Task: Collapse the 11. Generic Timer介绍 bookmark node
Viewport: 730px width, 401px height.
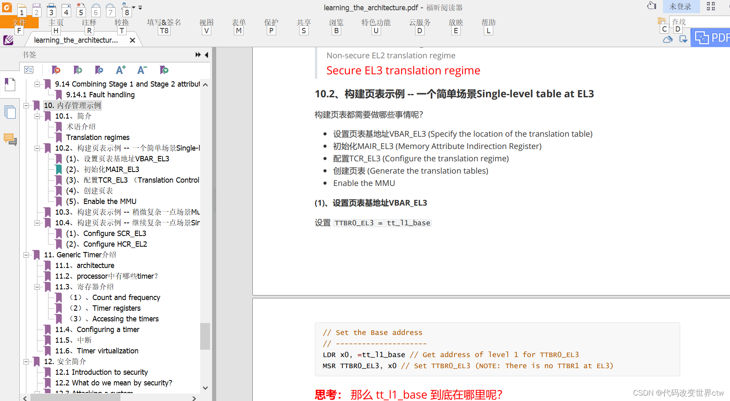Action: coord(26,255)
